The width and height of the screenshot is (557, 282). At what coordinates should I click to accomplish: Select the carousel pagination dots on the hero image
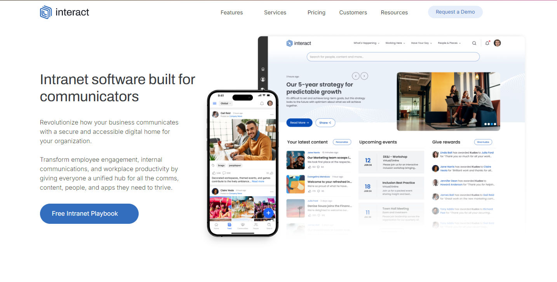pos(491,124)
